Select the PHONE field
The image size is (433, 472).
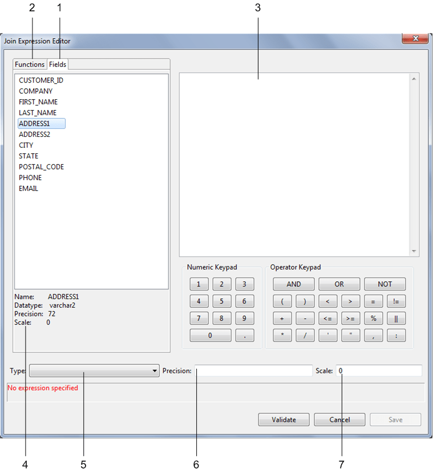click(x=30, y=178)
